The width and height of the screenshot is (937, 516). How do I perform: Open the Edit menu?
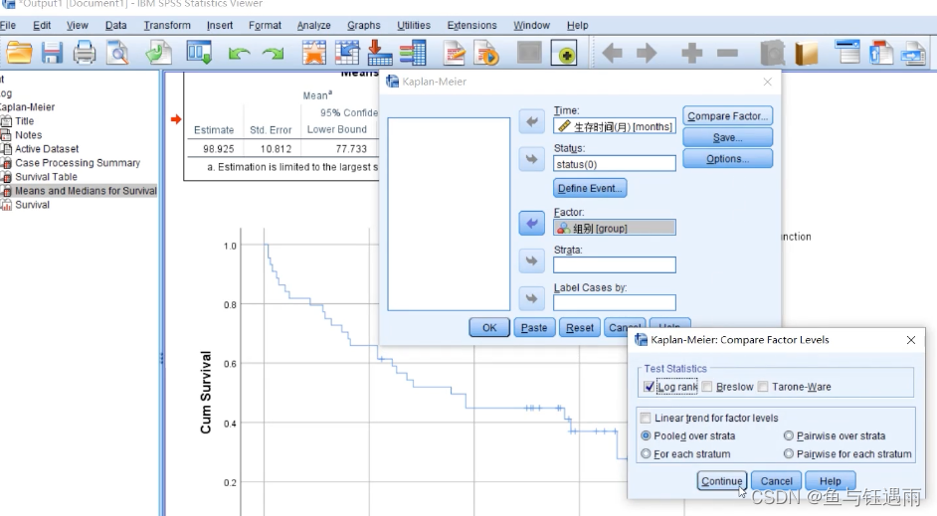point(42,25)
